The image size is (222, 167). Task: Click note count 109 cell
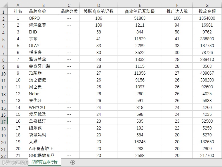click(x=98, y=25)
